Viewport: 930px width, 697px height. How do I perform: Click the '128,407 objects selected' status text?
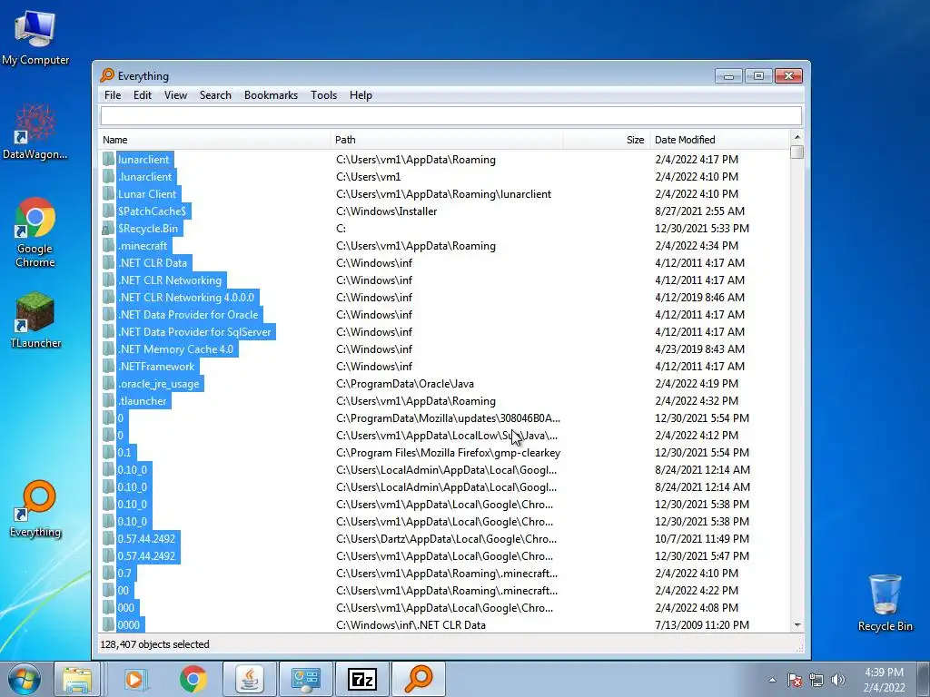(x=154, y=644)
